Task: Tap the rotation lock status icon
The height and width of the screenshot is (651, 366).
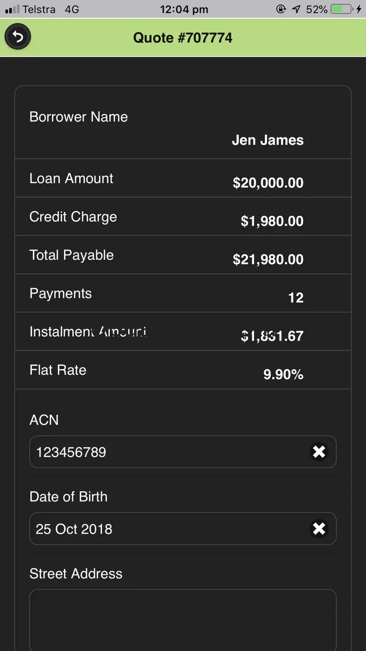Action: pyautogui.click(x=281, y=9)
